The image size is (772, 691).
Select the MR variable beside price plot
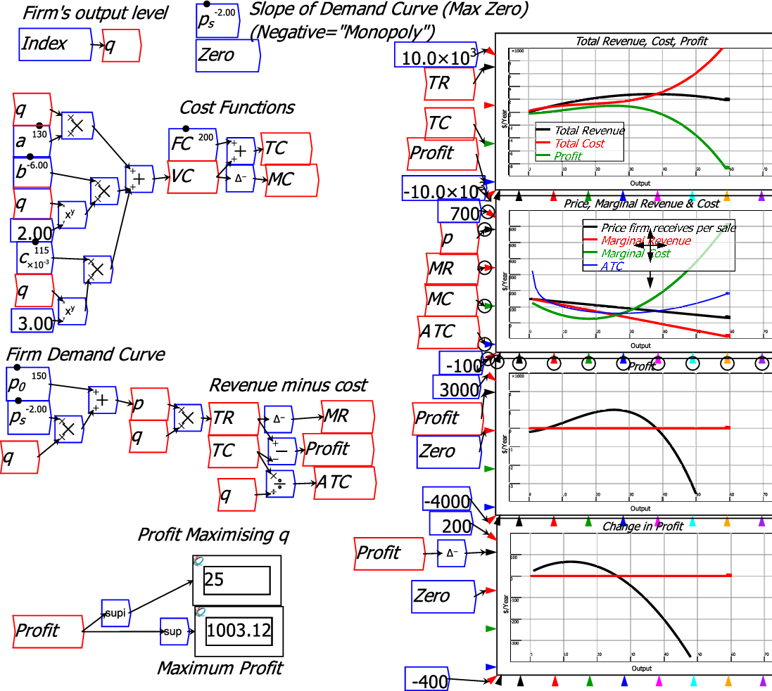coord(453,269)
